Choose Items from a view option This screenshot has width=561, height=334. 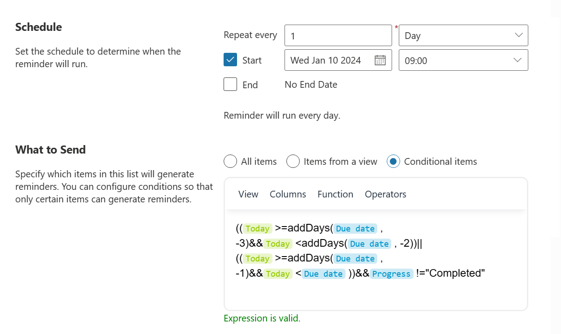[293, 161]
